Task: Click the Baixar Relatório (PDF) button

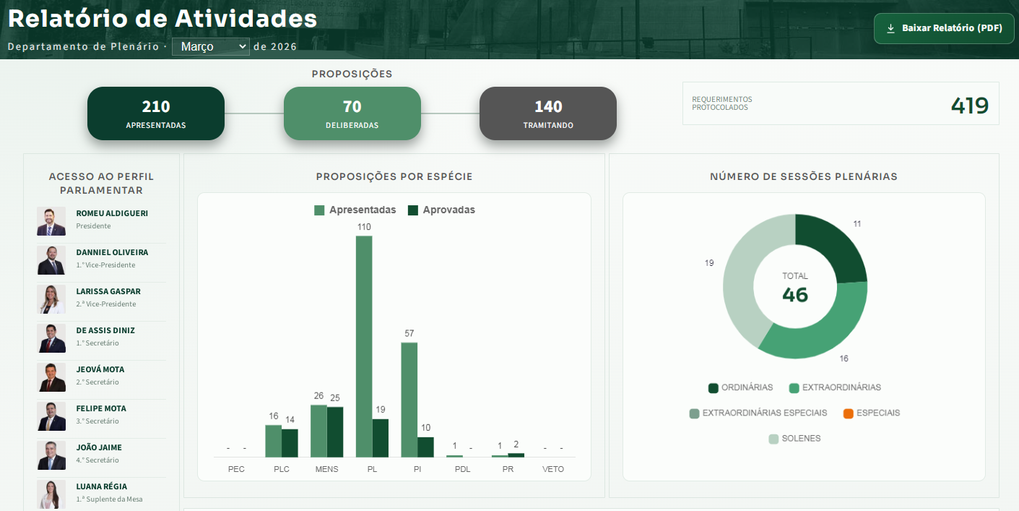Action: click(944, 29)
